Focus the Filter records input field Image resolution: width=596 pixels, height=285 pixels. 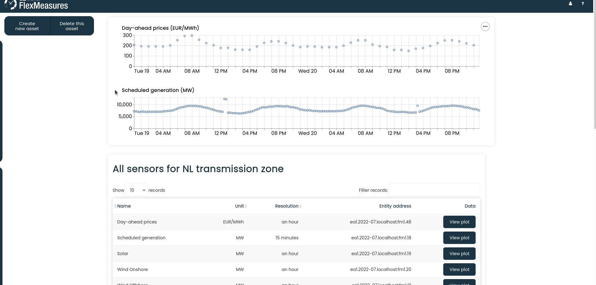pyautogui.click(x=434, y=190)
